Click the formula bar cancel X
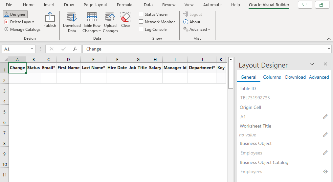The width and height of the screenshot is (333, 182). point(51,49)
